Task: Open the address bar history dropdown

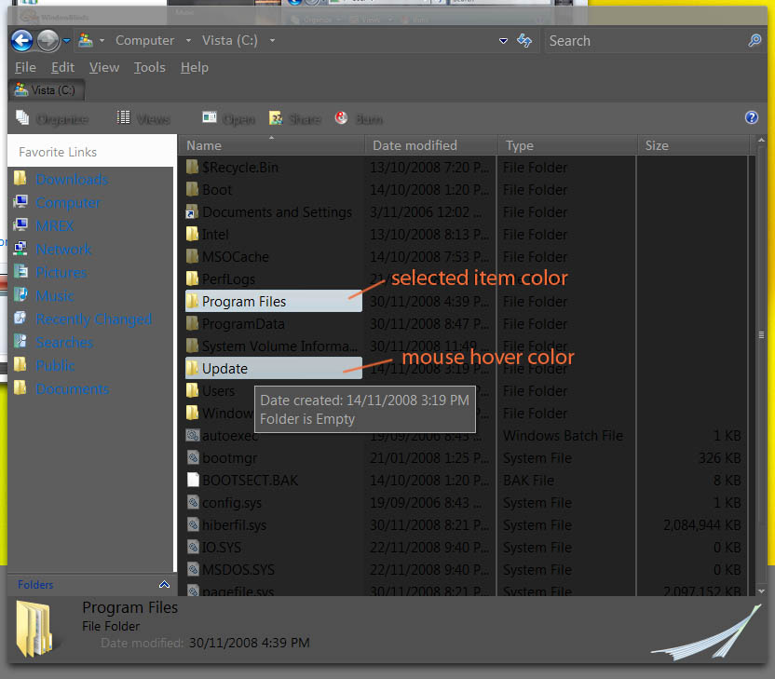Action: 503,41
